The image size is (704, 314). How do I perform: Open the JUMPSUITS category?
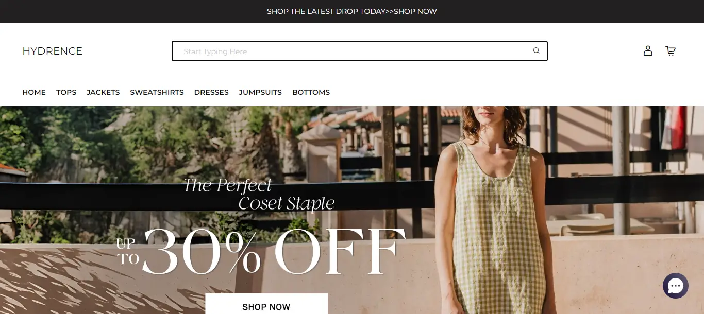[260, 92]
